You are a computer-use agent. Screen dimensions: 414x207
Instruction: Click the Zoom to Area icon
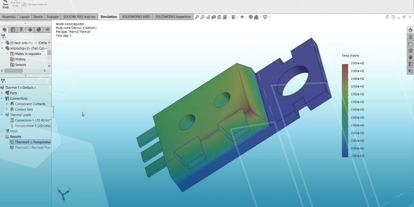[202, 17]
